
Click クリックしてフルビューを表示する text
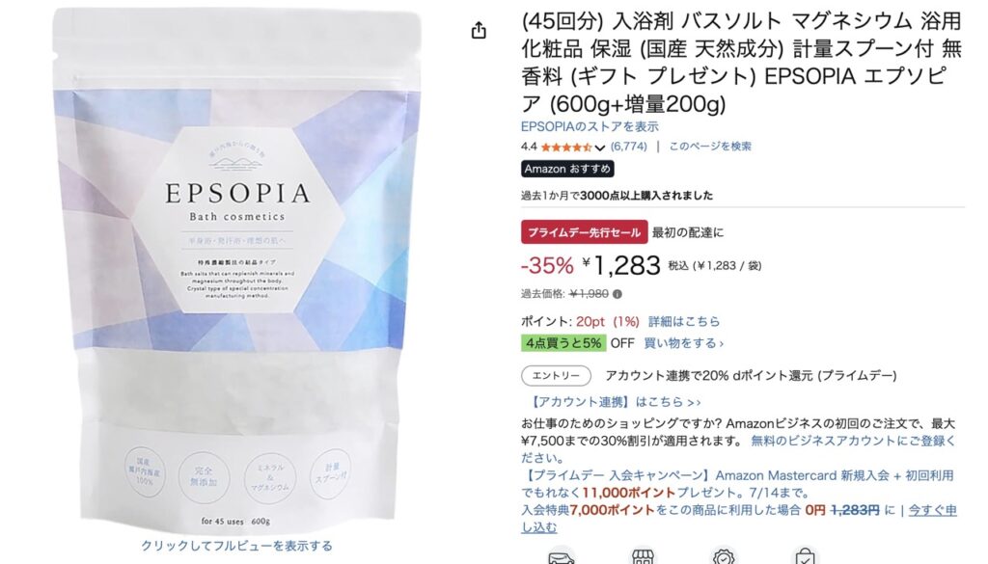pyautogui.click(x=236, y=546)
